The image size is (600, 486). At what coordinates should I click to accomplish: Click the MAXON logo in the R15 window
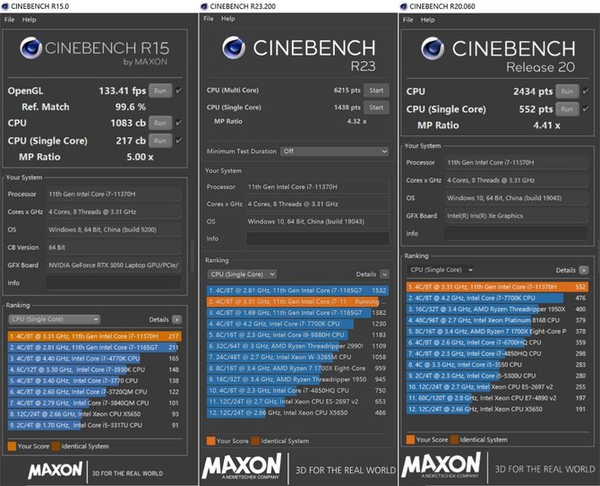click(x=56, y=469)
